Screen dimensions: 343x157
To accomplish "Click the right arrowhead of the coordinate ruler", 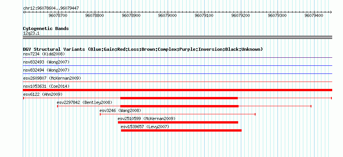I will tap(331, 12).
